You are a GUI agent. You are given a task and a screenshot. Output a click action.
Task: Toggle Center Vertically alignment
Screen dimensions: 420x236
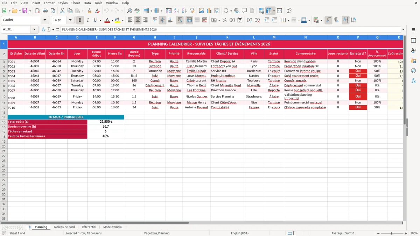click(162, 20)
